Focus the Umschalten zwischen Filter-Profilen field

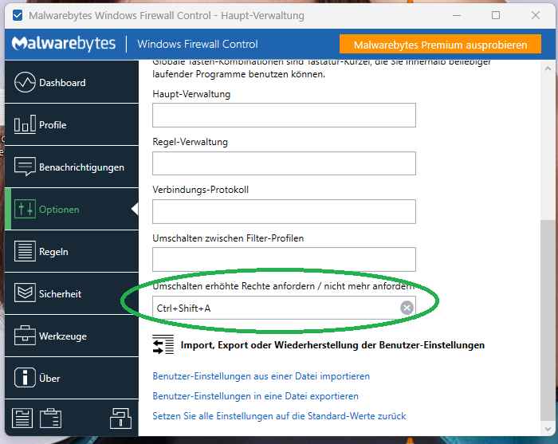click(x=284, y=259)
